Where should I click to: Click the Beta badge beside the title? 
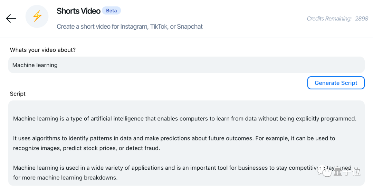pyautogui.click(x=111, y=11)
